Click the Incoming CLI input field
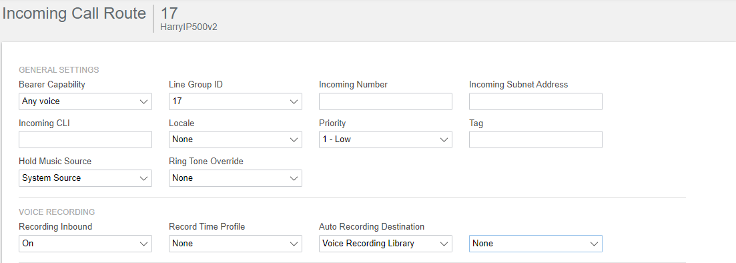Screen dimensions: 736x263 [85, 140]
